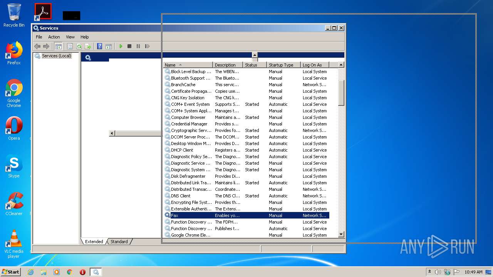Screen dimensions: 493x277
Task: Open Properties via the toolbar icon
Action: [70, 46]
